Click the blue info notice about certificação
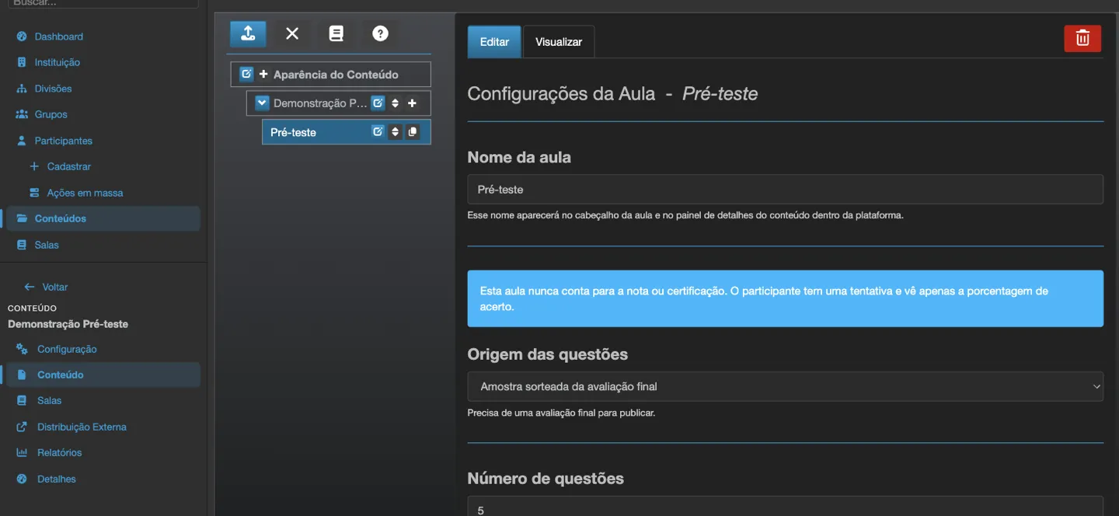Viewport: 1119px width, 516px height. point(785,298)
